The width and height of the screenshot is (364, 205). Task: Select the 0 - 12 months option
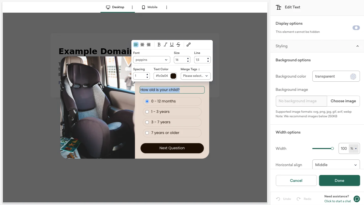[x=172, y=101]
